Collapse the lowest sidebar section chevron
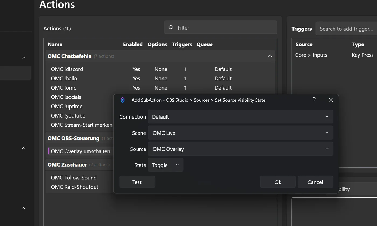The width and height of the screenshot is (377, 226). (23, 208)
